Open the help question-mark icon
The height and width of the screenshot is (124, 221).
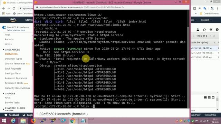point(217,30)
